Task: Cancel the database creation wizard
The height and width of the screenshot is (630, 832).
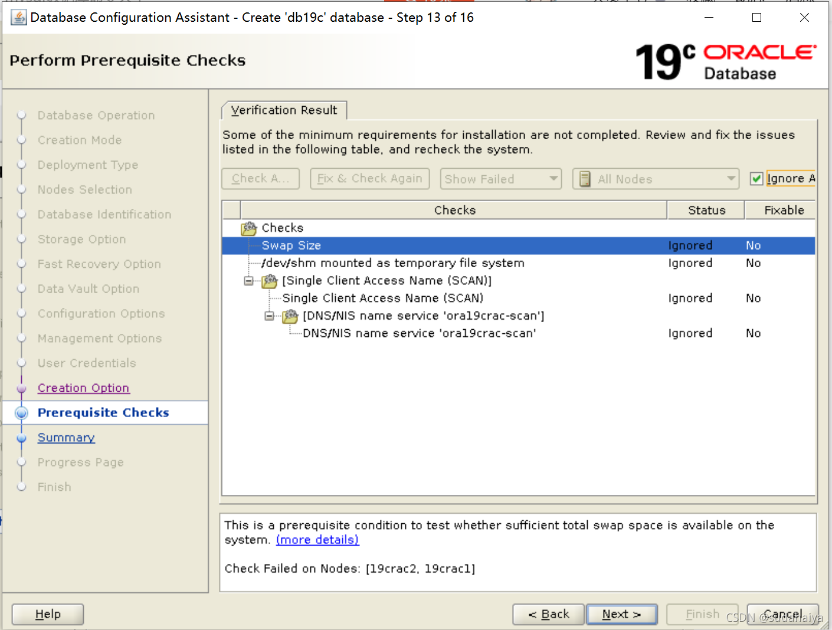Action: [782, 614]
